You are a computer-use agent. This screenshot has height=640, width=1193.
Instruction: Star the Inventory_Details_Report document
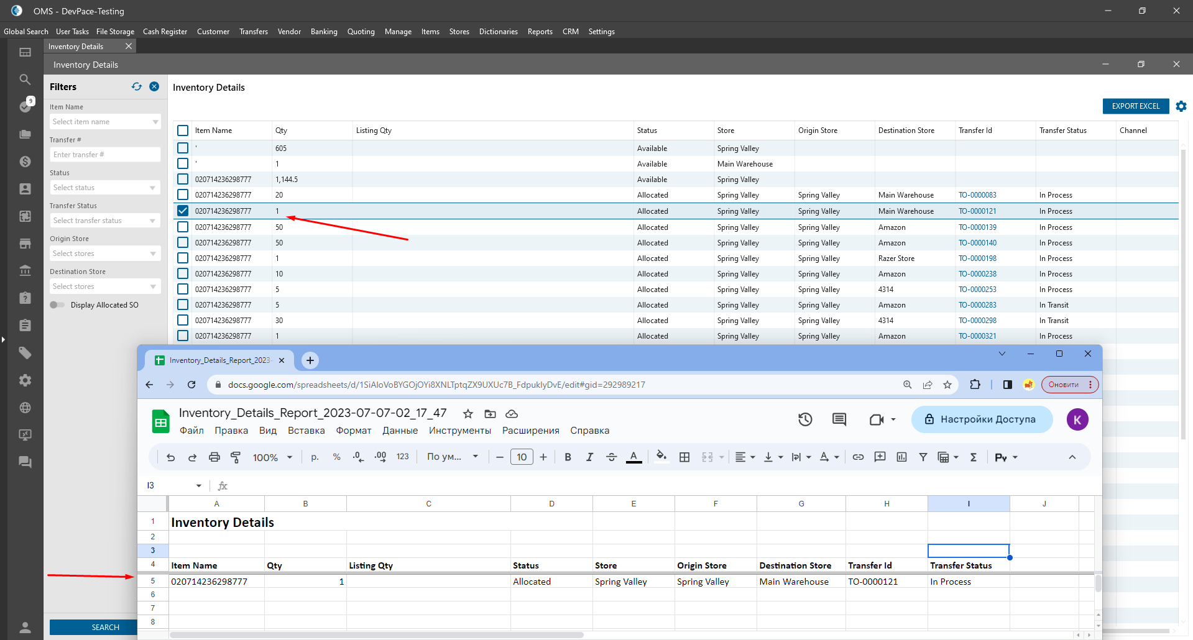(x=468, y=414)
